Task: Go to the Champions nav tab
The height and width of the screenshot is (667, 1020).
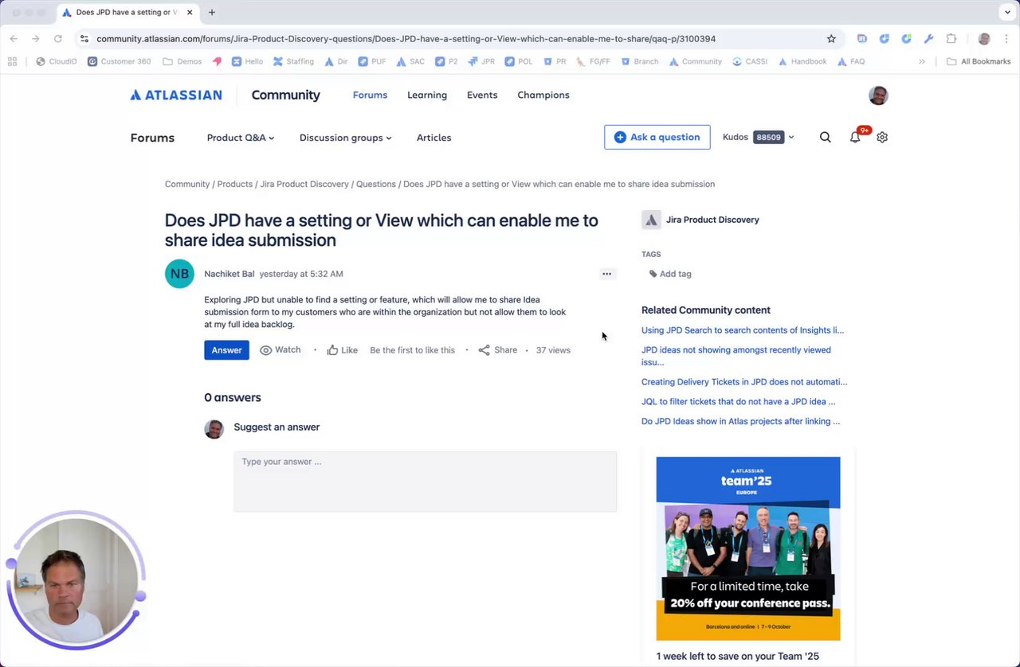Action: [x=543, y=95]
